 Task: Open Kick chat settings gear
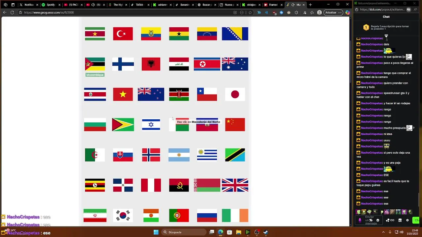pos(407,220)
